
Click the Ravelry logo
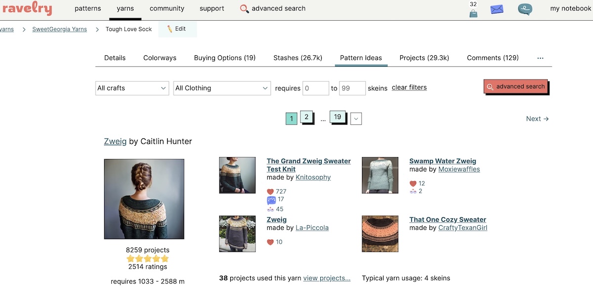point(27,8)
